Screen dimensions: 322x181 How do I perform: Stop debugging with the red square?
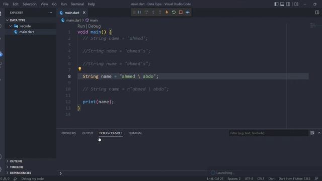pyautogui.click(x=181, y=12)
